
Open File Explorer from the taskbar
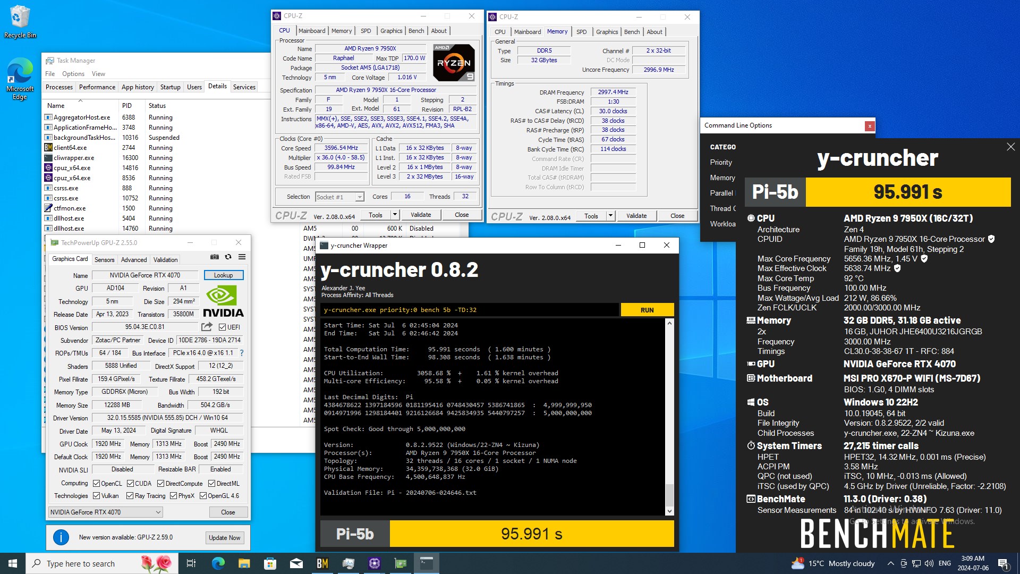click(x=244, y=563)
